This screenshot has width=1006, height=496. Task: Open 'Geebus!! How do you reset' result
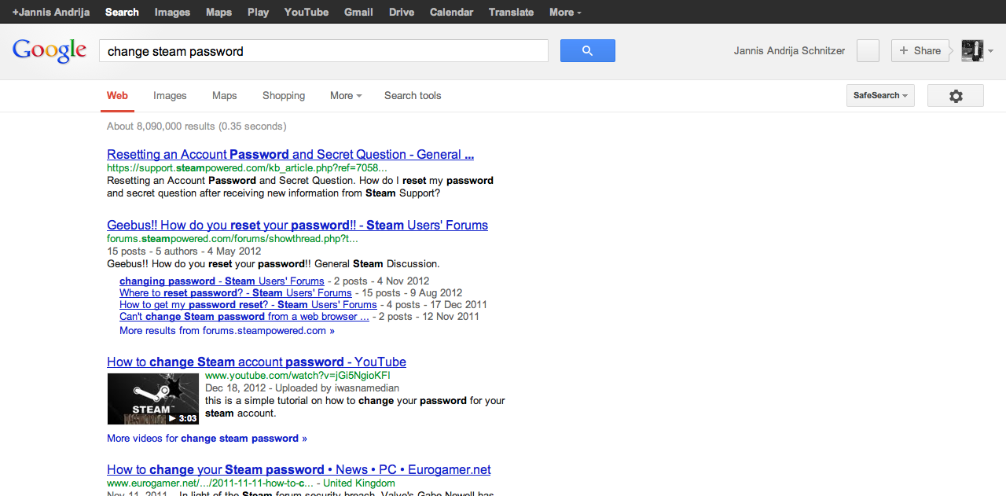pos(297,226)
